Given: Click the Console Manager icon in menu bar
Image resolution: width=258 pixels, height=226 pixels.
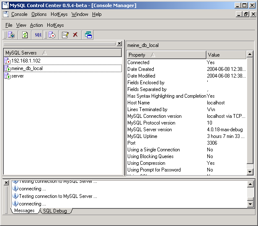Looking at the screenshot, I should 6,14.
